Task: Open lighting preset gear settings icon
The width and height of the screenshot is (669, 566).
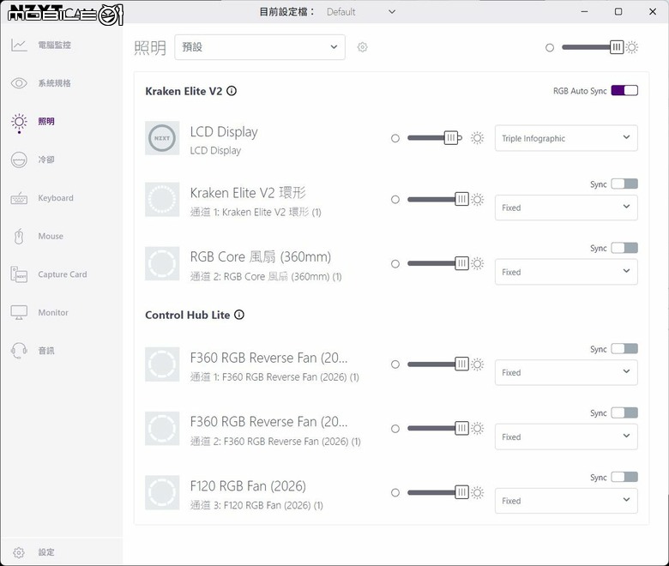Action: coord(362,47)
